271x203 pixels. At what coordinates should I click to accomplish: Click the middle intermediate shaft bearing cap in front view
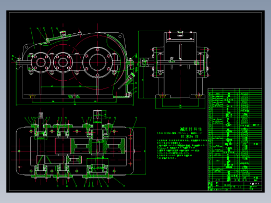tap(63, 62)
